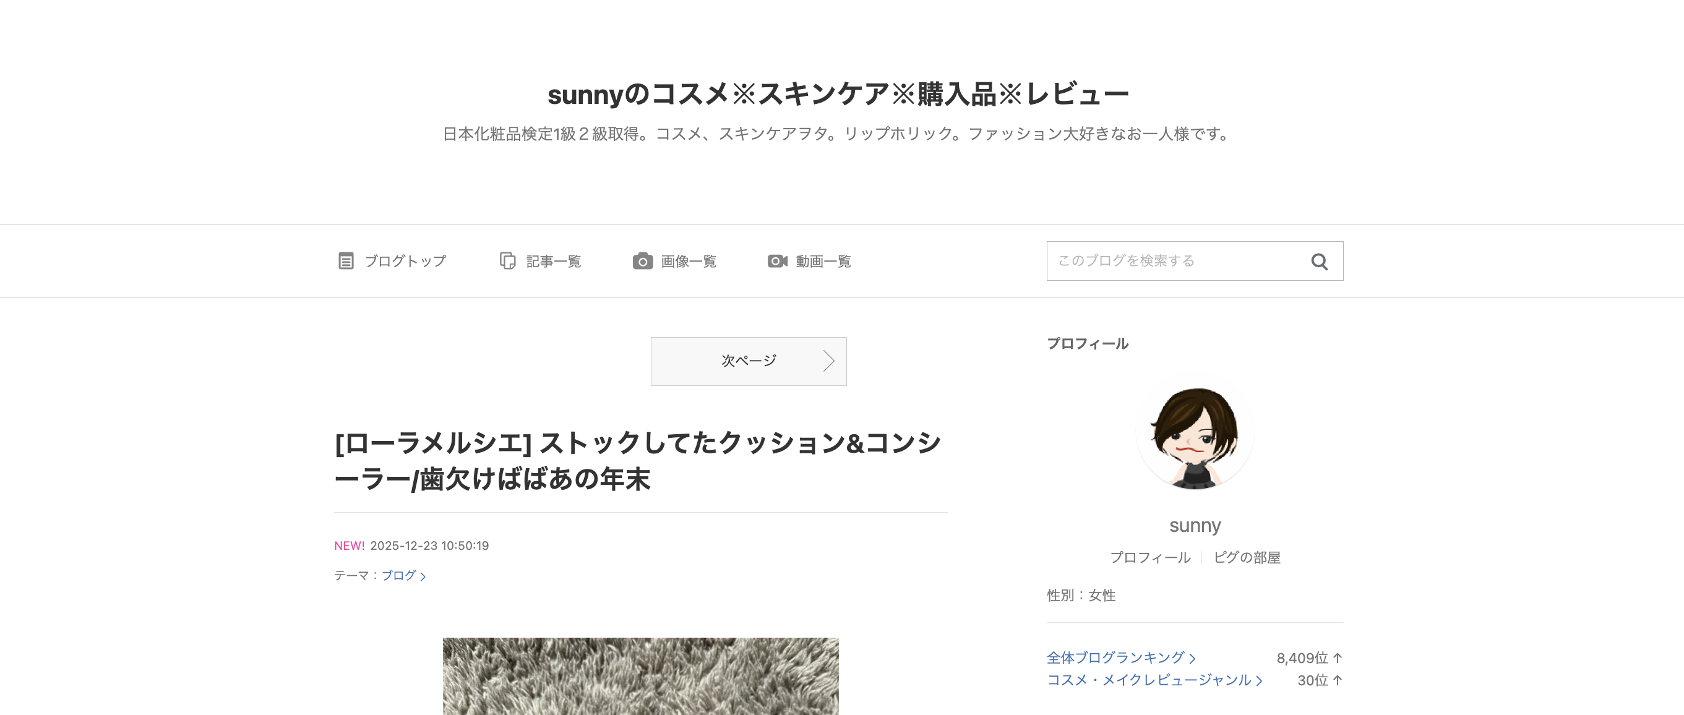The width and height of the screenshot is (1684, 715).
Task: Click the chevron after テーマ ブログ
Action: pyautogui.click(x=423, y=576)
